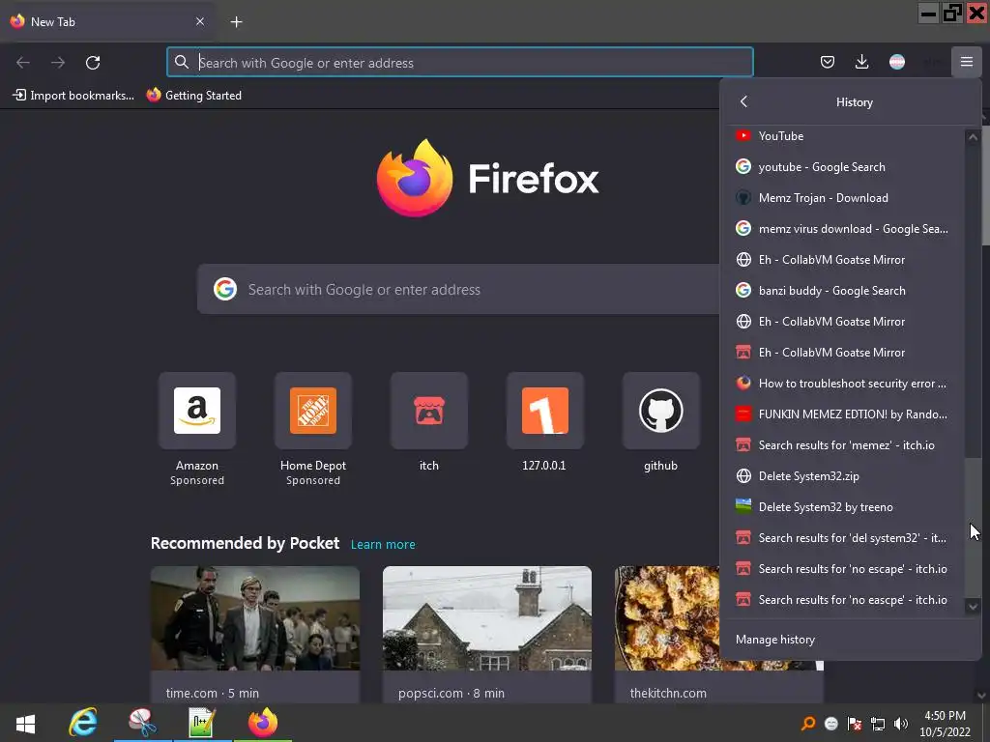The image size is (990, 742).
Task: Open 'FUNKIN MEMEZ EDTION!' history entry
Action: point(846,414)
